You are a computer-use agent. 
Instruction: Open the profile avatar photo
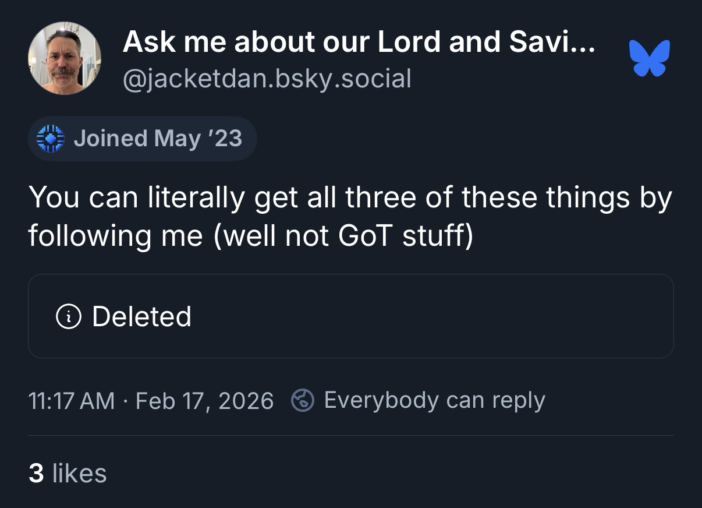(x=65, y=58)
